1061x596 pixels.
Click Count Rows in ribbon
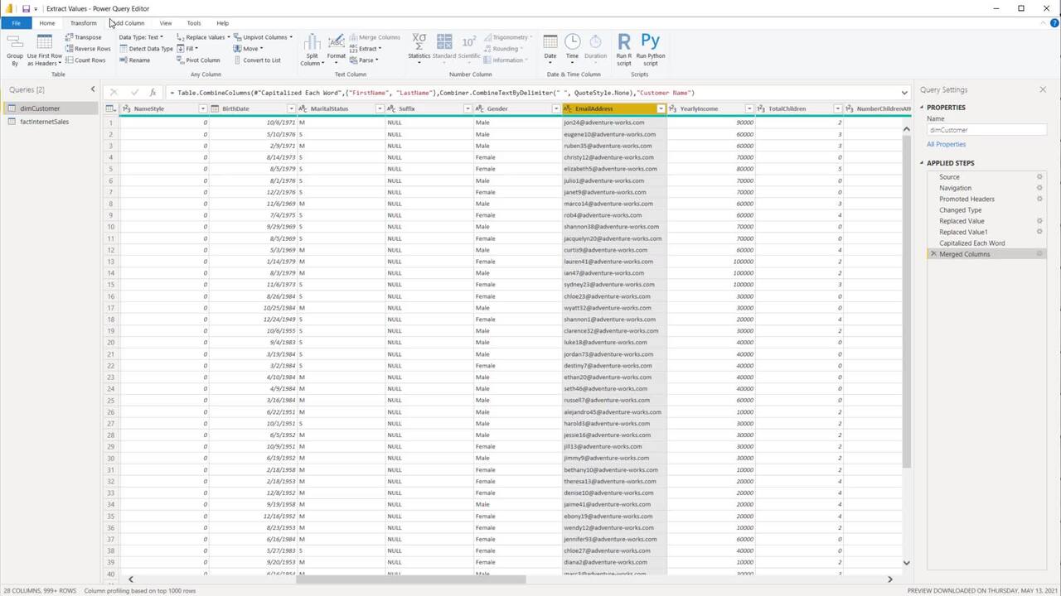pos(85,60)
